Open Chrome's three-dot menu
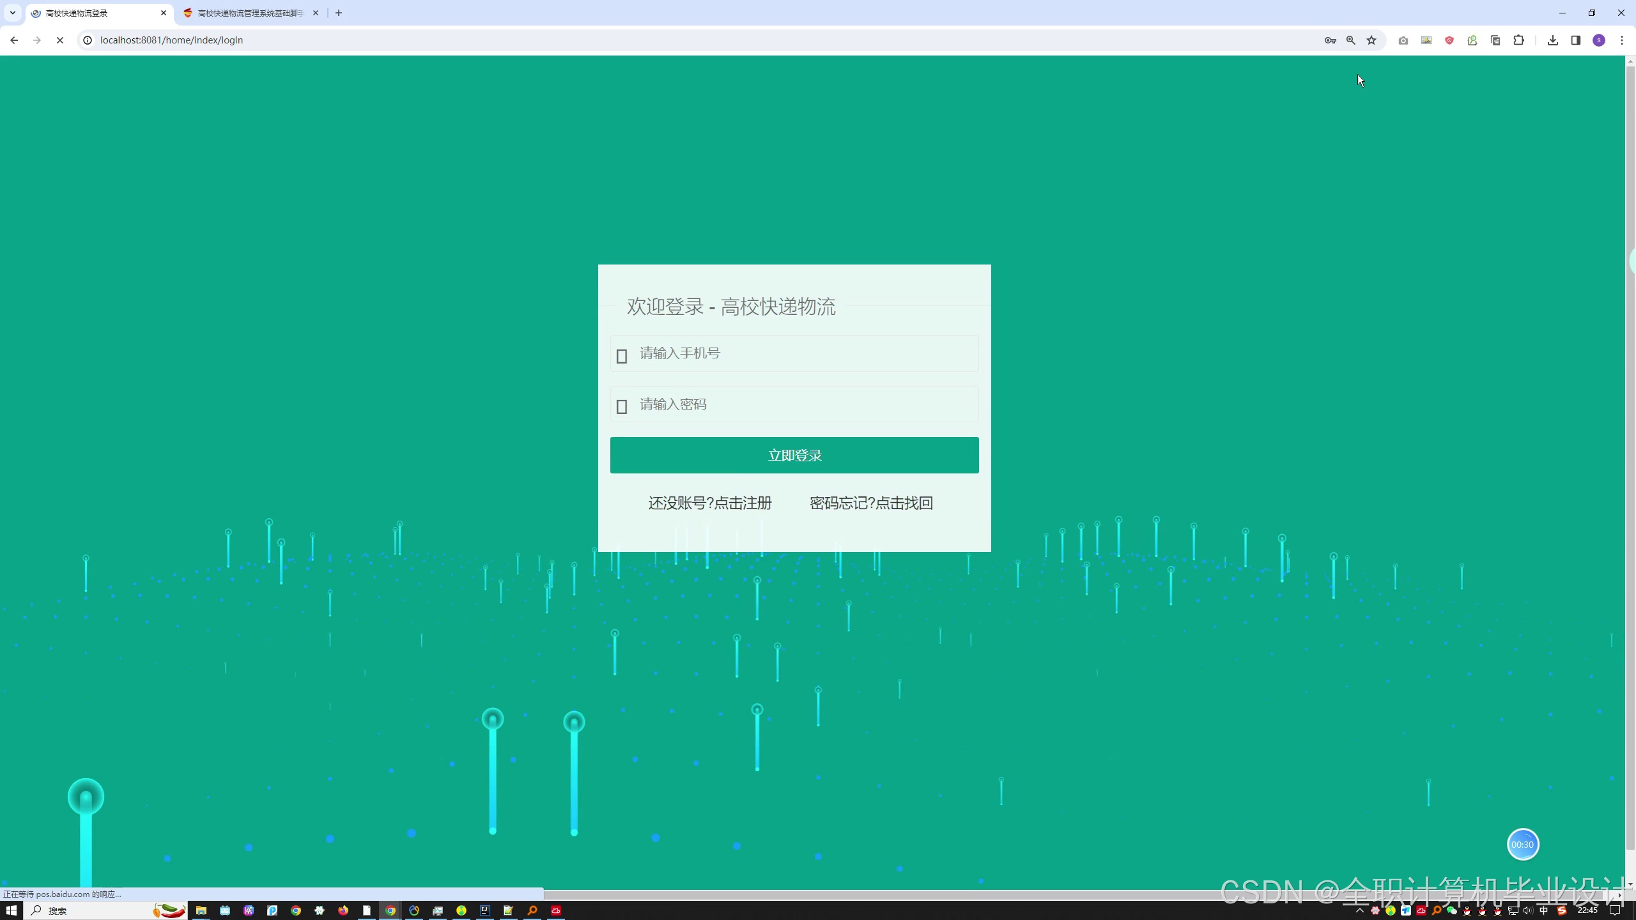The image size is (1636, 920). (x=1621, y=40)
